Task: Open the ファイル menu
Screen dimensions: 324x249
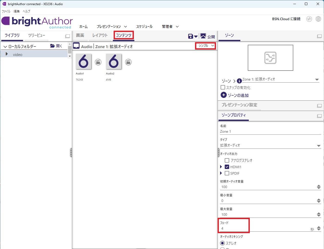Action: (6, 11)
